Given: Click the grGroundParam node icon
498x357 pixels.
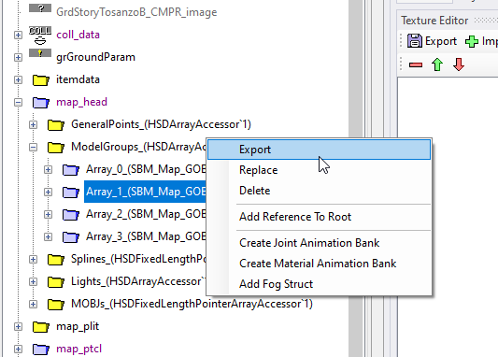Looking at the screenshot, I should point(40,53).
